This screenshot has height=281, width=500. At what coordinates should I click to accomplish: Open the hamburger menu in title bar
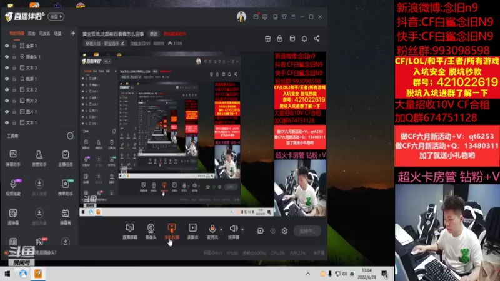click(293, 17)
